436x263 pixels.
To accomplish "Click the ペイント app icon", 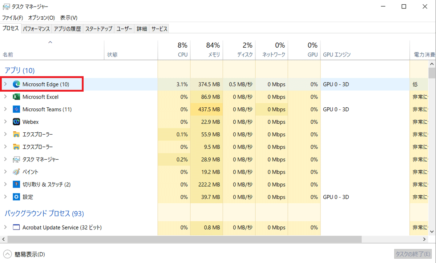I will click(x=16, y=172).
